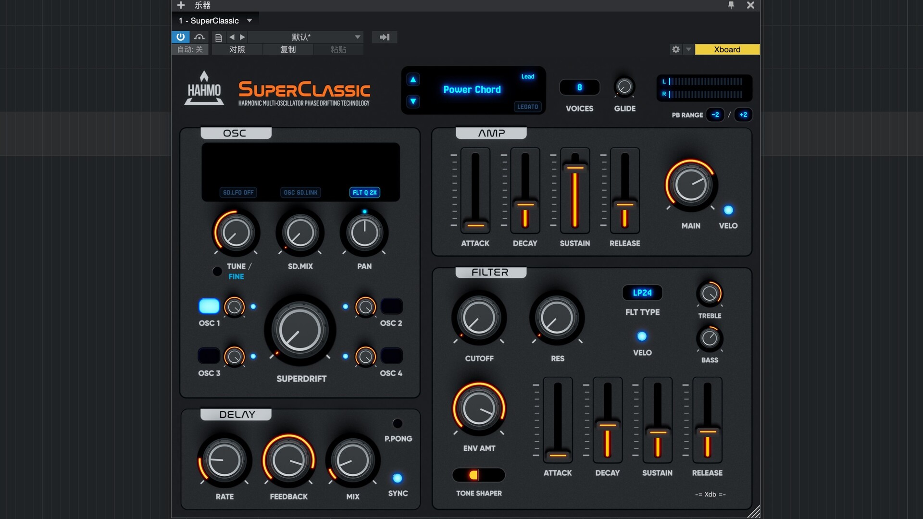Go to previous preset with down arrow
This screenshot has height=519, width=923.
click(413, 101)
